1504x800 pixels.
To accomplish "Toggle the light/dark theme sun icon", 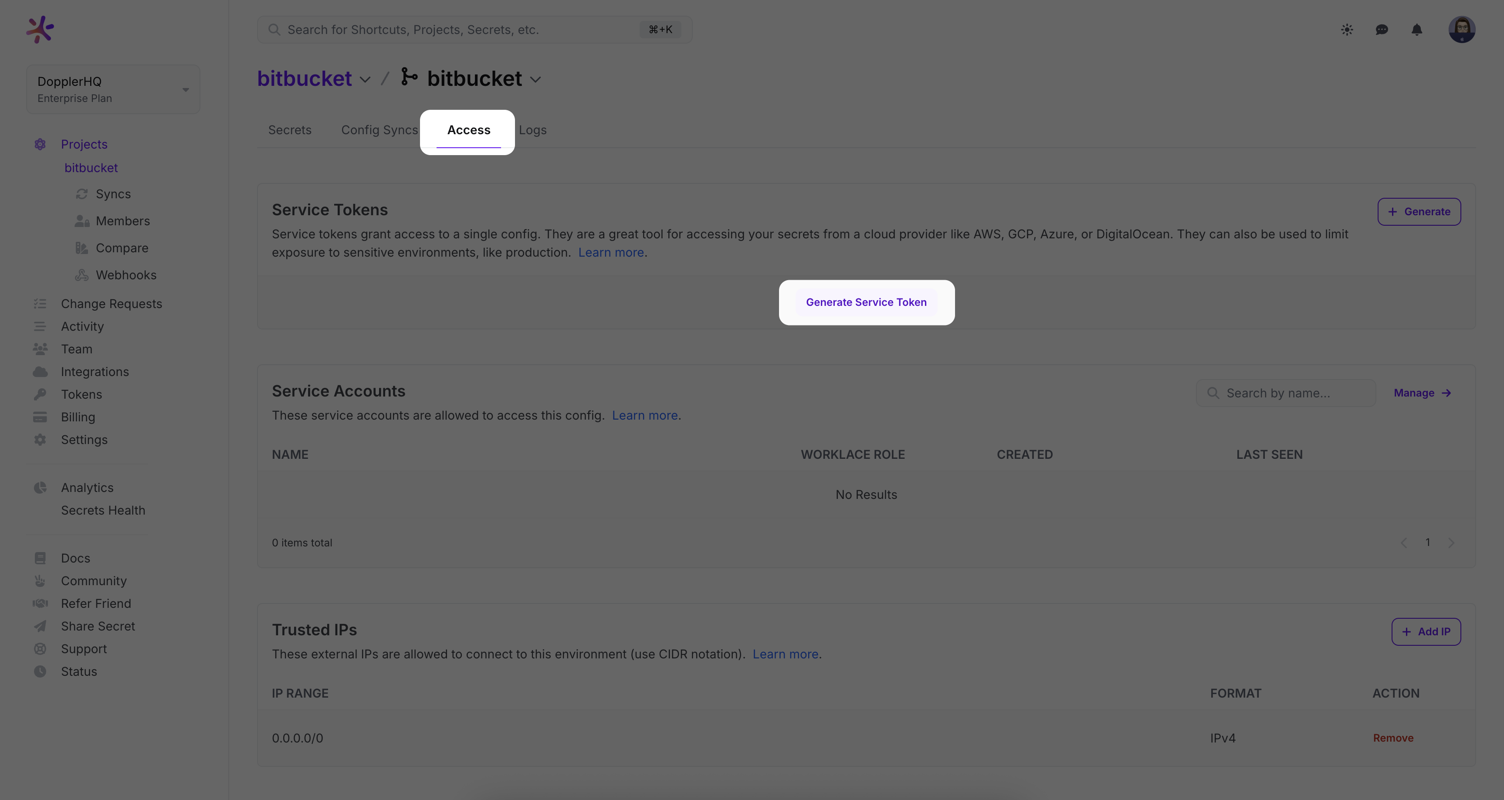I will coord(1347,30).
